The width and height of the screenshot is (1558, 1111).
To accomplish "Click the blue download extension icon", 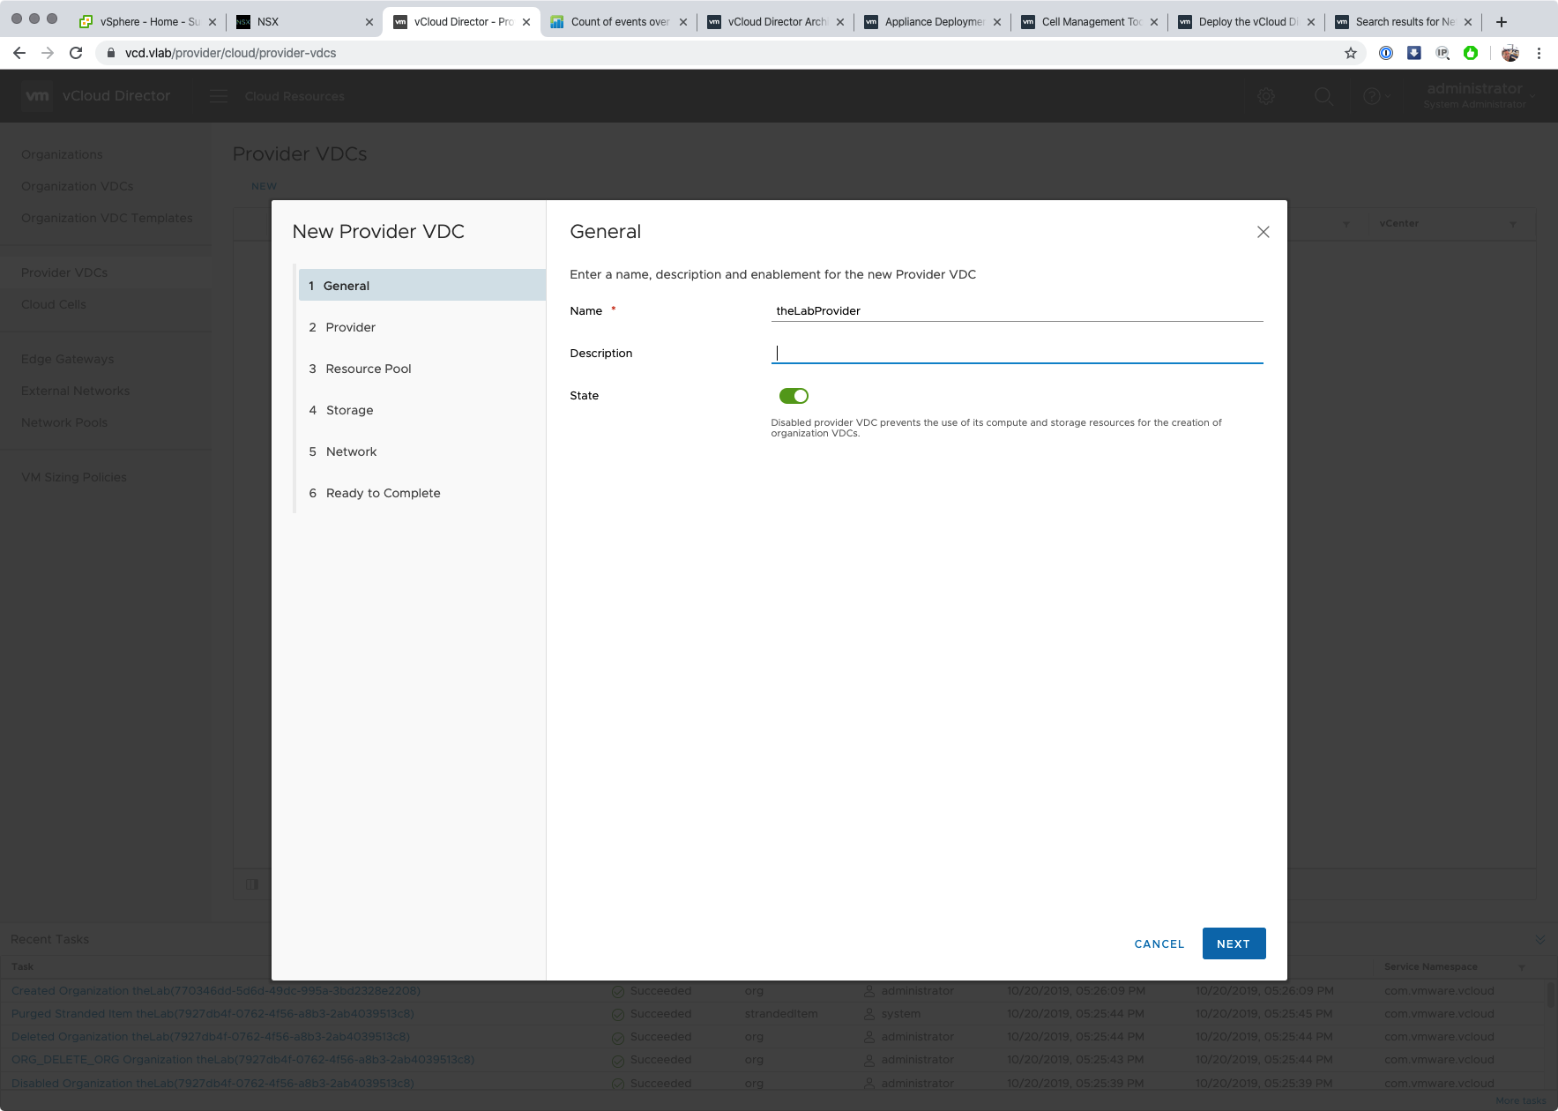I will 1413,53.
